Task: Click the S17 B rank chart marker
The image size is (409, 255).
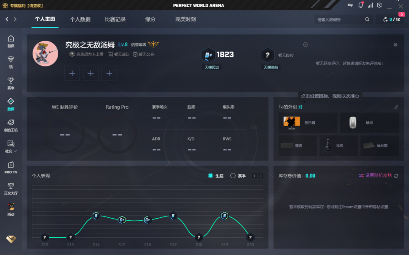Action: [x=173, y=216]
